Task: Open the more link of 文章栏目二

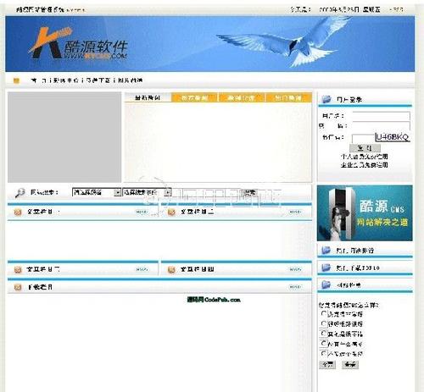Action: pyautogui.click(x=295, y=212)
